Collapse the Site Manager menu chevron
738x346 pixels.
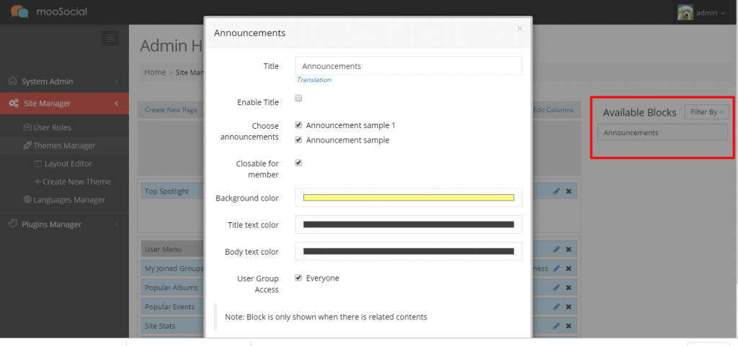pos(116,104)
